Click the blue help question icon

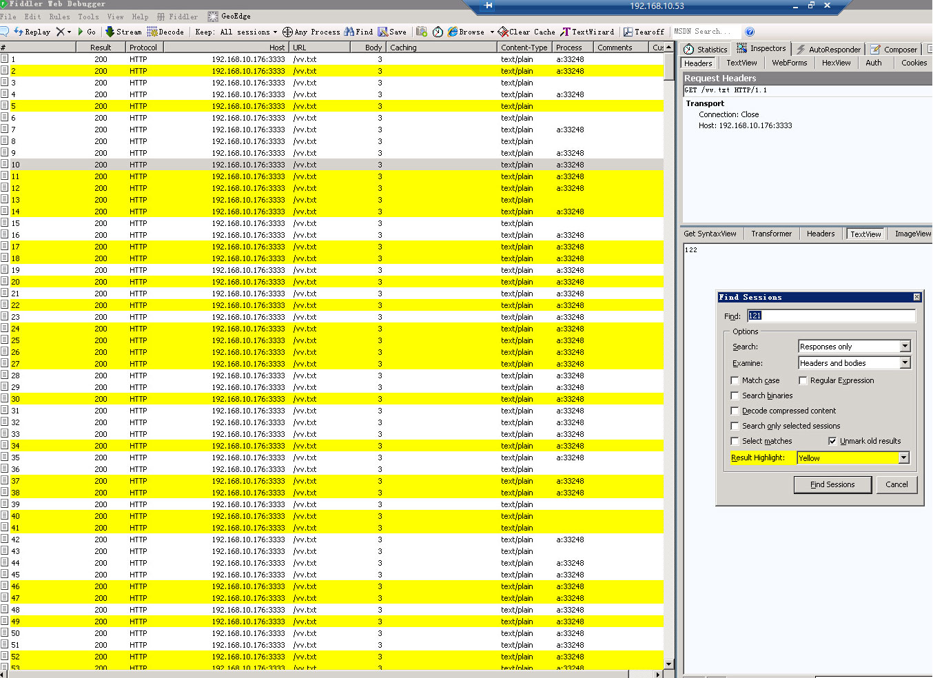click(750, 32)
